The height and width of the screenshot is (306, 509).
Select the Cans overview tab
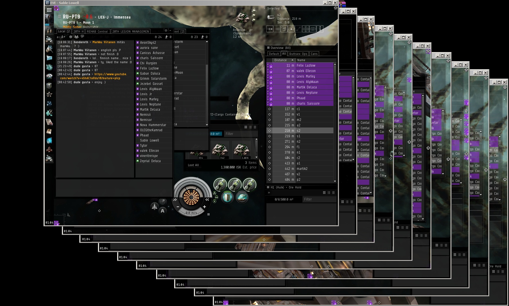(314, 54)
